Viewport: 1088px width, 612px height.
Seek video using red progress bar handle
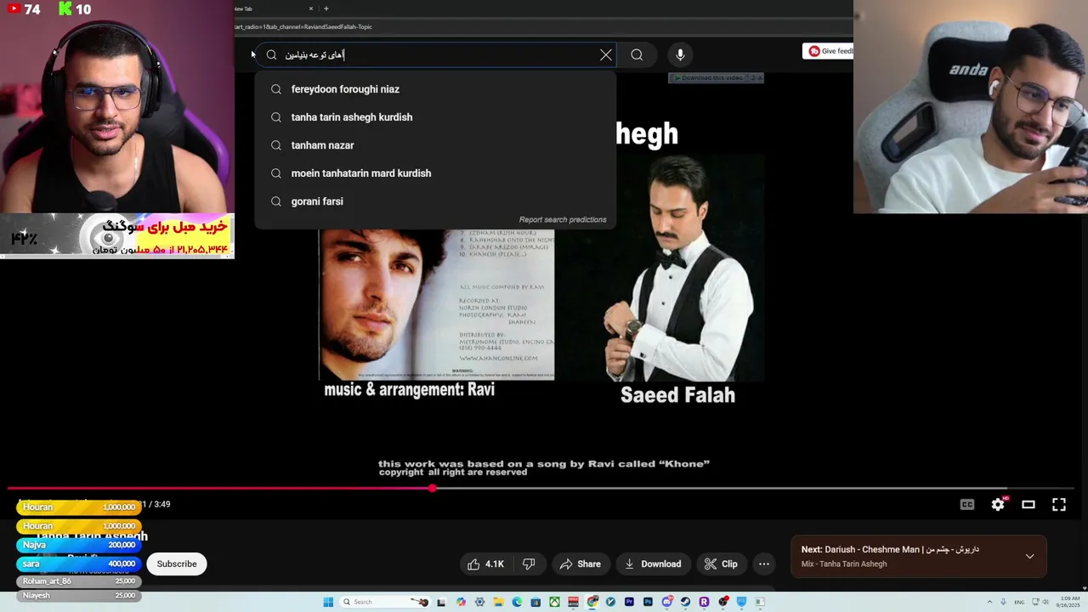[433, 488]
